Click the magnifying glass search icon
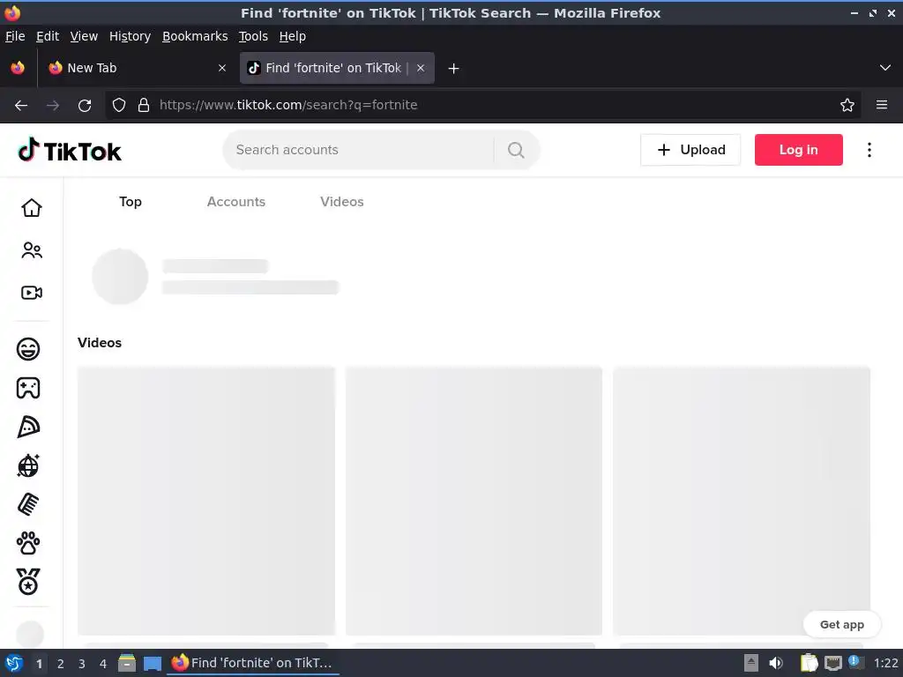The width and height of the screenshot is (903, 677). point(516,150)
